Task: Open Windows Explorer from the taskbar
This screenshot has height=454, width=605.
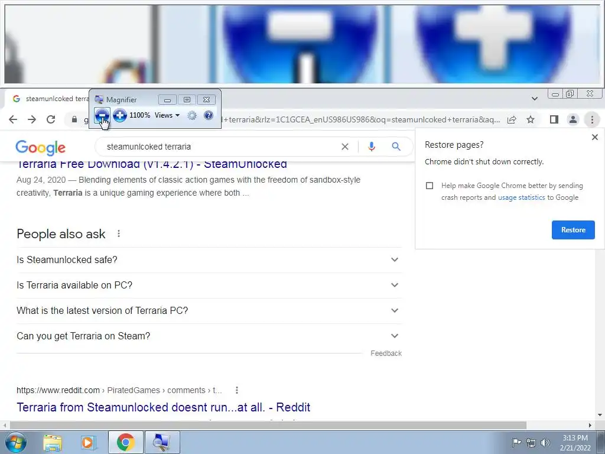Action: coord(53,442)
